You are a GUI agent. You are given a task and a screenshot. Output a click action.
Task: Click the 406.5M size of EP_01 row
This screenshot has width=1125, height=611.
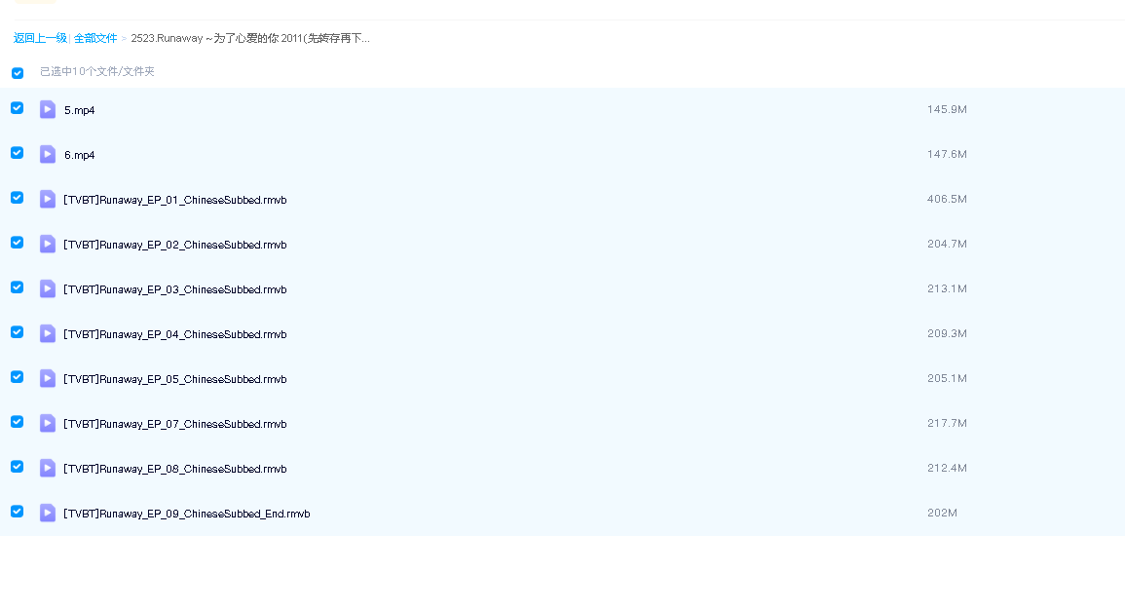(947, 199)
